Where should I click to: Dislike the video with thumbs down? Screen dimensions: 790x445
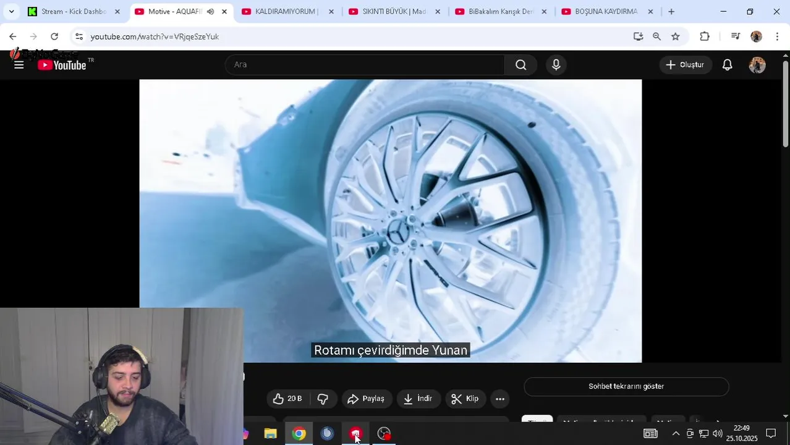(x=323, y=399)
